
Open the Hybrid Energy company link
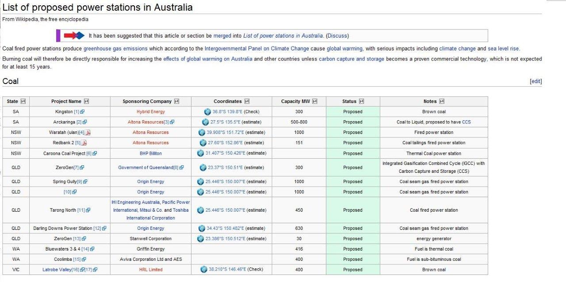click(151, 112)
